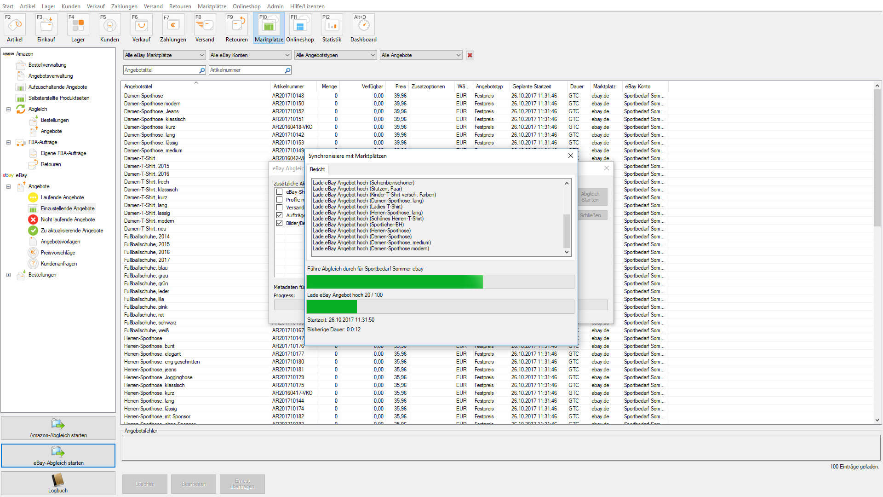The height and width of the screenshot is (497, 883).
Task: Toggle the eBay-Shop checkbox
Action: point(279,192)
